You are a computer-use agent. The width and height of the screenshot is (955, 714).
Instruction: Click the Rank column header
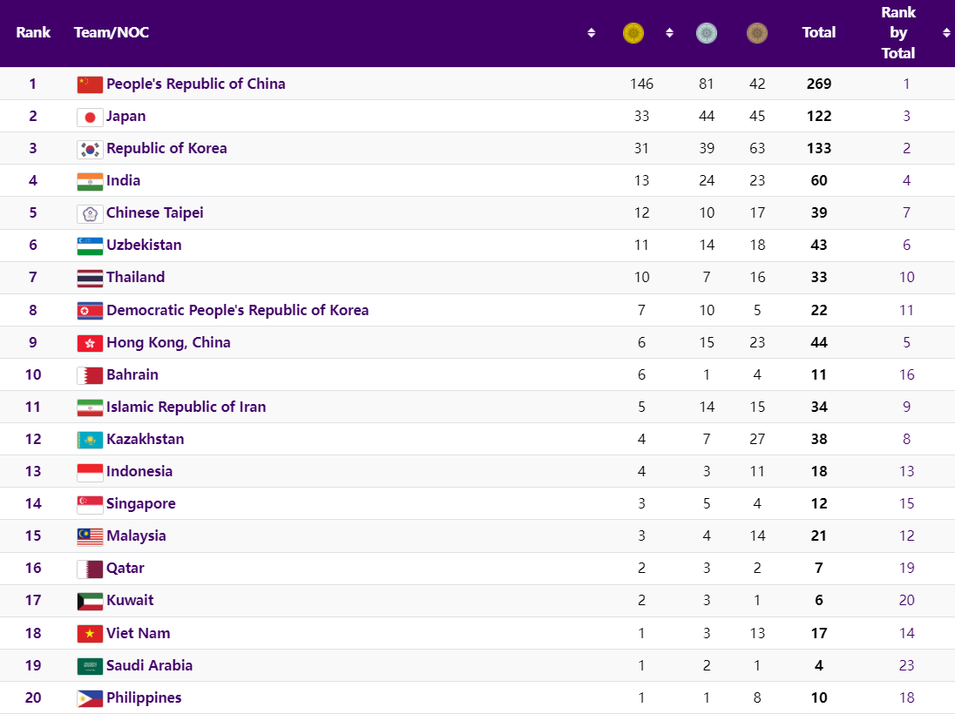click(33, 33)
